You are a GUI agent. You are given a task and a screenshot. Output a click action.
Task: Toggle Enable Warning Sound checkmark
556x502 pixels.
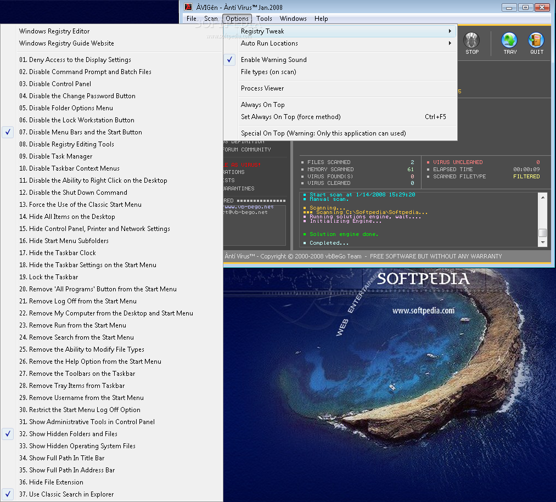click(x=230, y=60)
